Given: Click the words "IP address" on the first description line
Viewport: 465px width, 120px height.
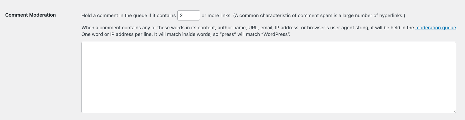Looking at the screenshot, I should (x=287, y=28).
